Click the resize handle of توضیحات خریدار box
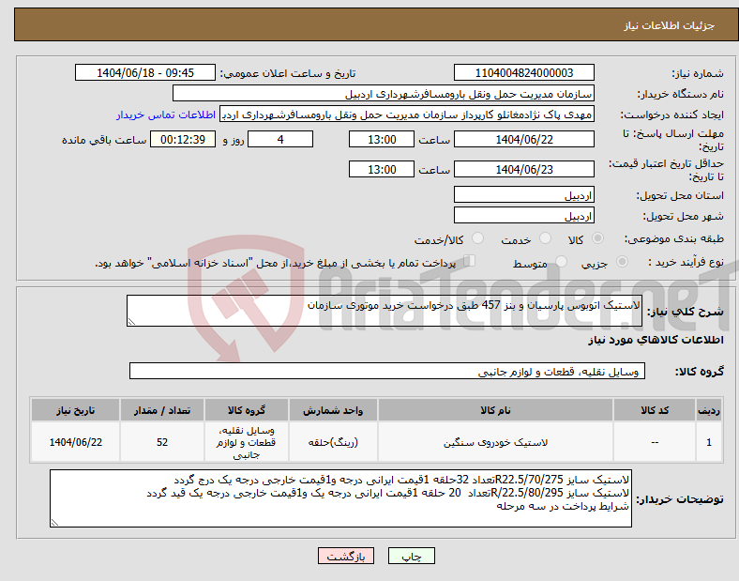Viewport: 739px width, 581px height. click(x=54, y=523)
